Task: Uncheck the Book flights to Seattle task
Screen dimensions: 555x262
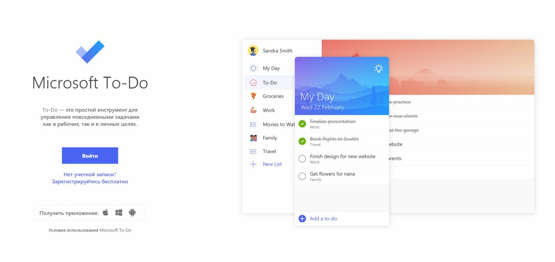Action: pyautogui.click(x=302, y=141)
